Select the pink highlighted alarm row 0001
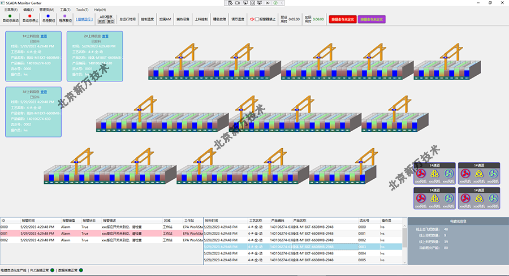 102,234
